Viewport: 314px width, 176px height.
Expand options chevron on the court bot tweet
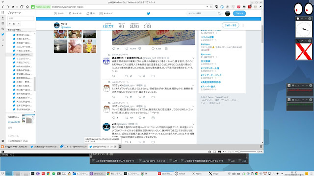tap(193, 58)
